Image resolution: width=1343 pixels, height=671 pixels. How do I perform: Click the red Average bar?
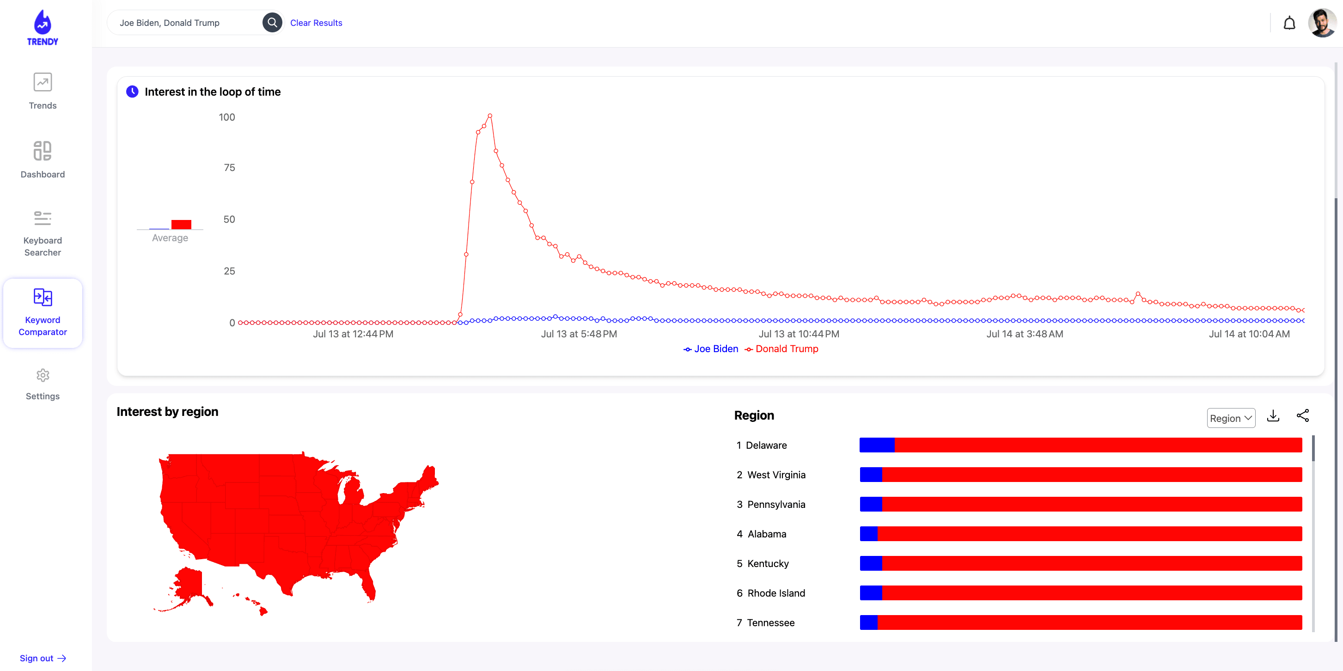181,225
